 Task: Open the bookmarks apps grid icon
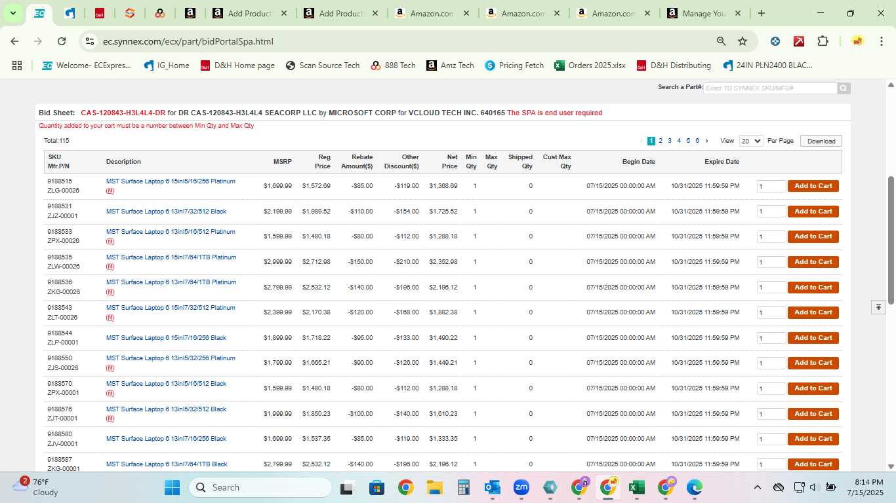pos(17,65)
